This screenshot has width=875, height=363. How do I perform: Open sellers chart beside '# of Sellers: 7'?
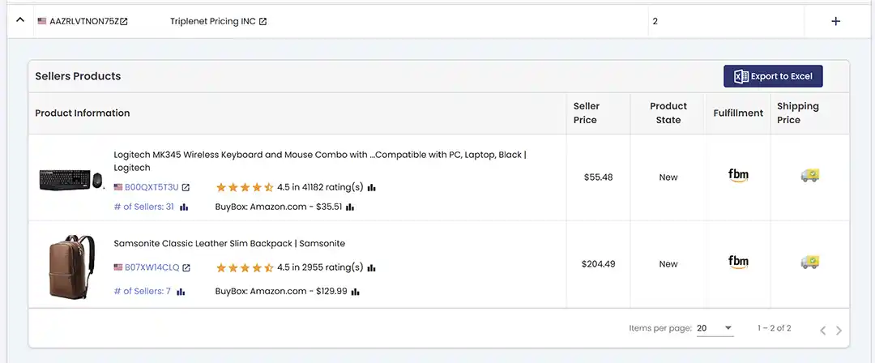click(x=181, y=292)
